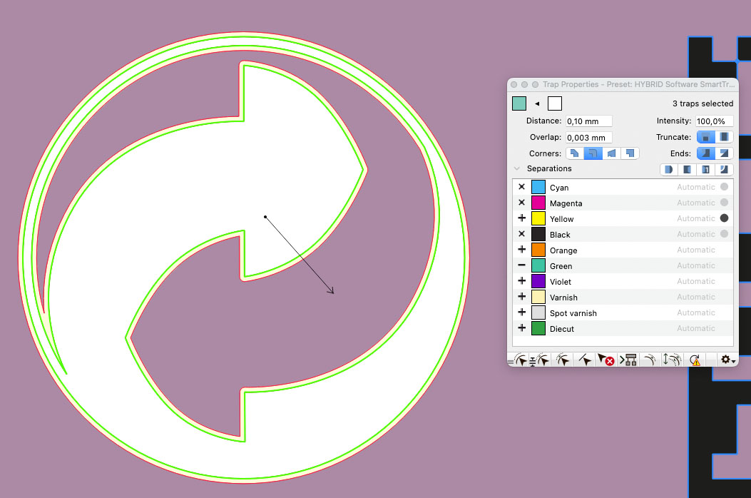Select the square Corners option

[x=630, y=153]
